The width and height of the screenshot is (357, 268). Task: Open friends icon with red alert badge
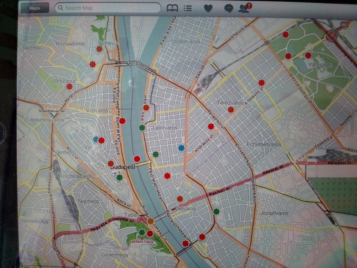coord(244,8)
